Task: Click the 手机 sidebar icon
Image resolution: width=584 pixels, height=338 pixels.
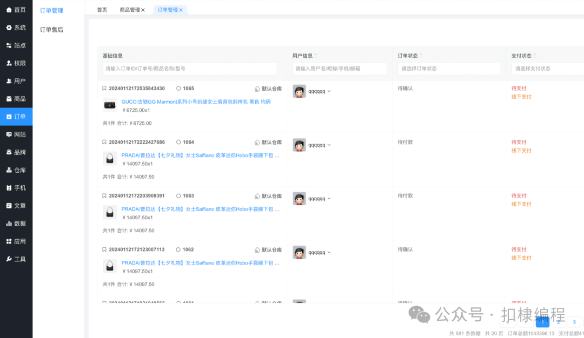Action: 16,187
